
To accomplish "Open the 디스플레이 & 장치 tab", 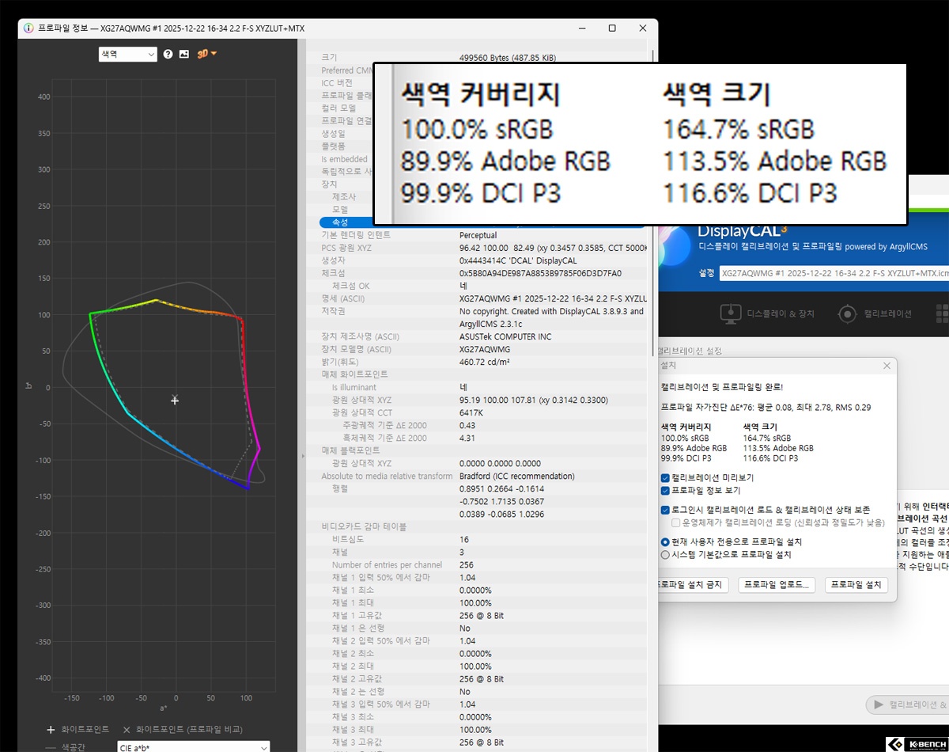I will [x=769, y=313].
